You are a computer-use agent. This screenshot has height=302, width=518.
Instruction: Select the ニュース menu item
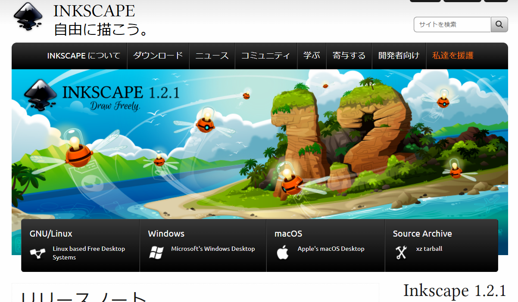tap(212, 55)
